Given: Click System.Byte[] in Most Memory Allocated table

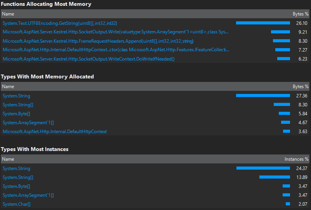Looking at the screenshot, I should point(16,114).
